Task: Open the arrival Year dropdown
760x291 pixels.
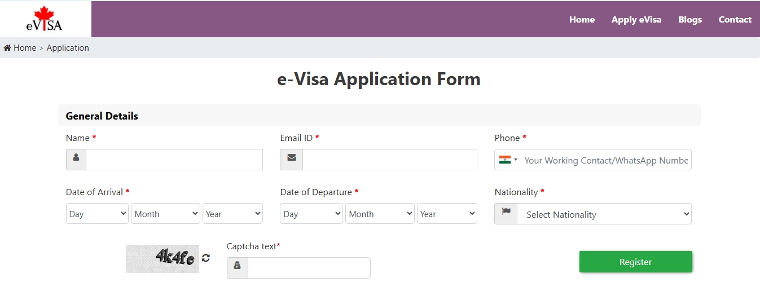Action: [232, 214]
